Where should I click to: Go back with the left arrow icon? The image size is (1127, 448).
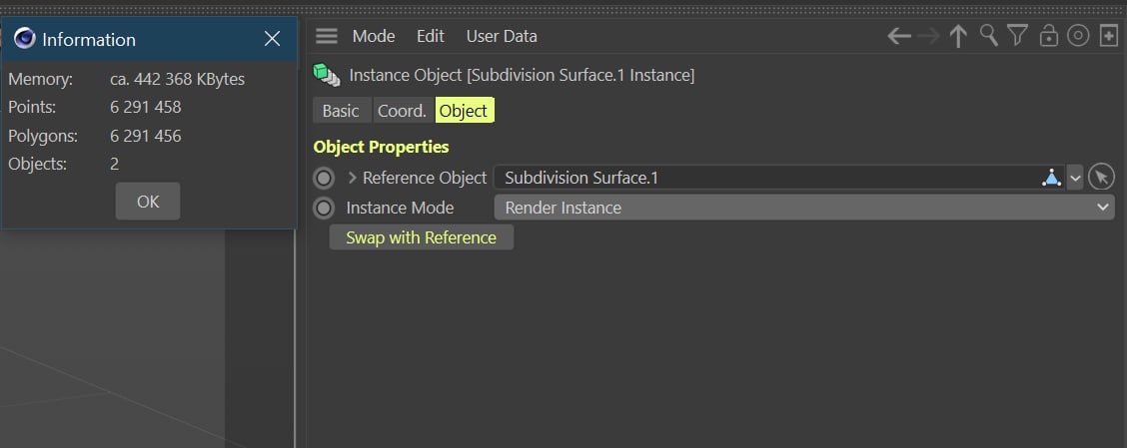[x=899, y=36]
